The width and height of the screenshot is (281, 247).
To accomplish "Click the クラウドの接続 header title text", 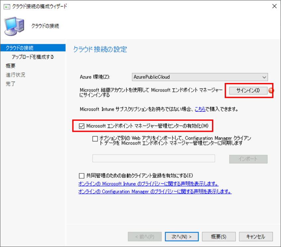I will click(45, 26).
